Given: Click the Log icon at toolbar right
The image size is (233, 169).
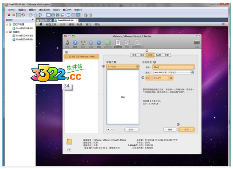Looking at the screenshot, I should pos(196,42).
